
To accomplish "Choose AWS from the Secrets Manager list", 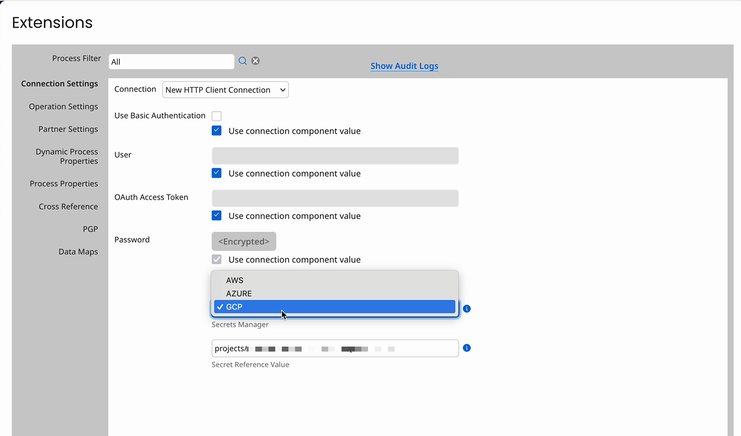I will pyautogui.click(x=334, y=280).
